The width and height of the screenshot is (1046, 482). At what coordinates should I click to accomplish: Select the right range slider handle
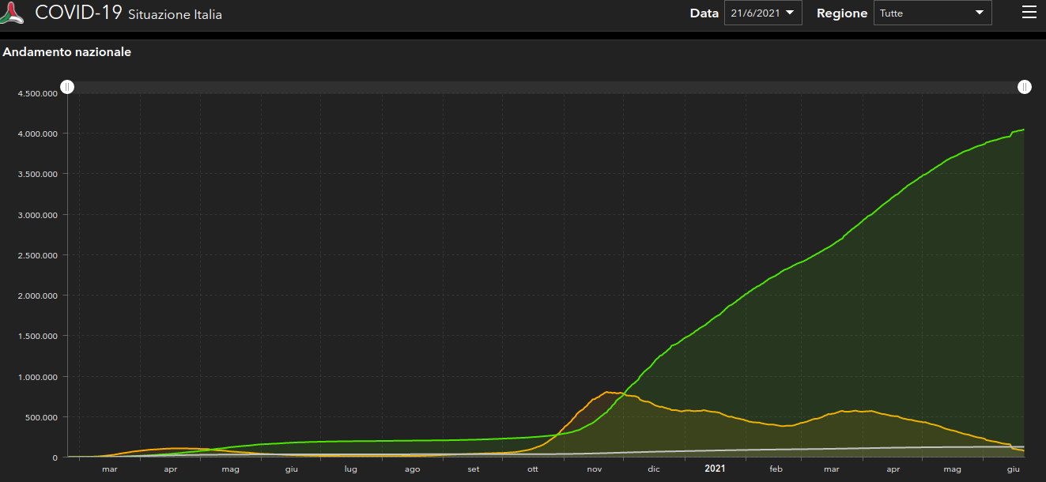tap(1025, 87)
